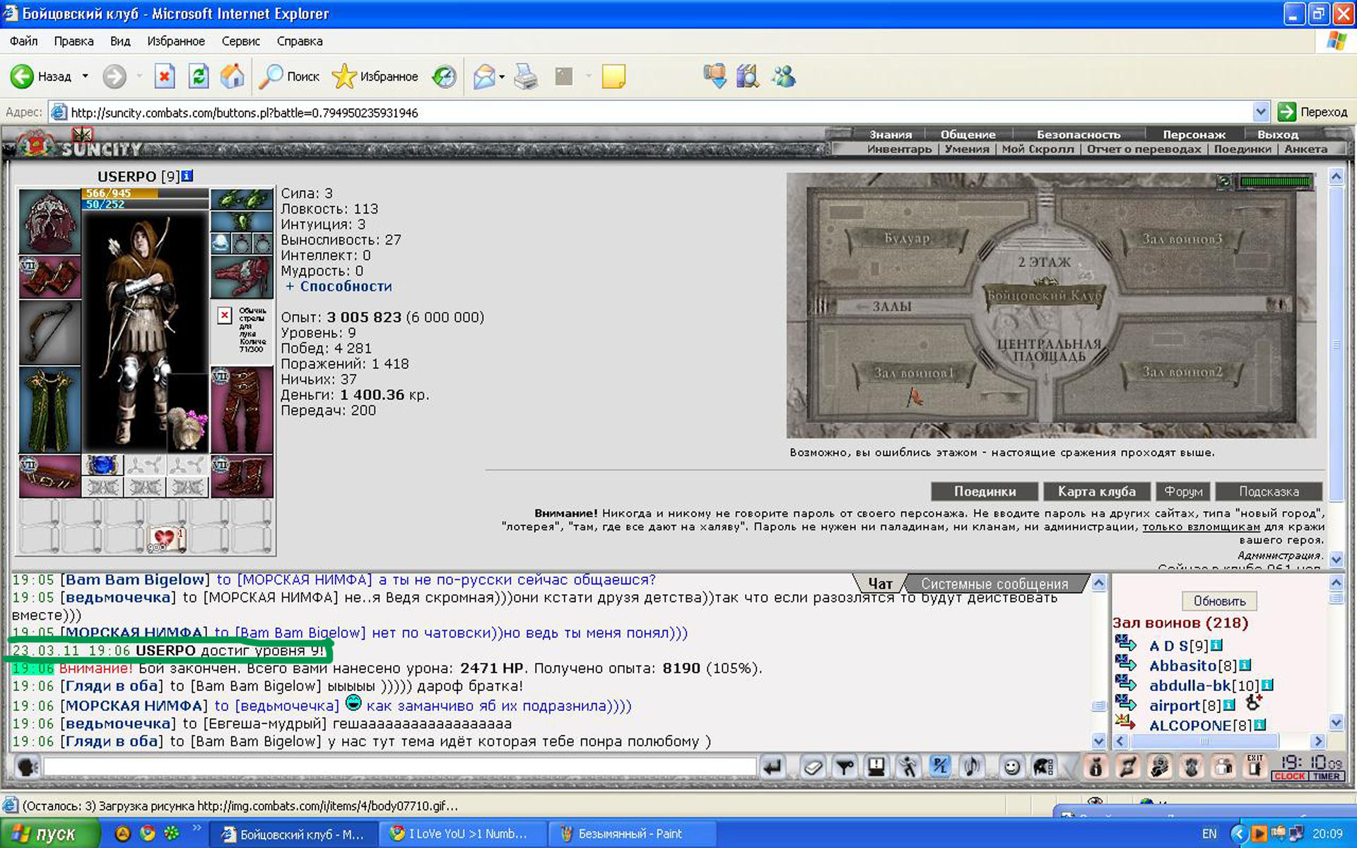
Task: Expand the address bar dropdown
Action: 1260,112
